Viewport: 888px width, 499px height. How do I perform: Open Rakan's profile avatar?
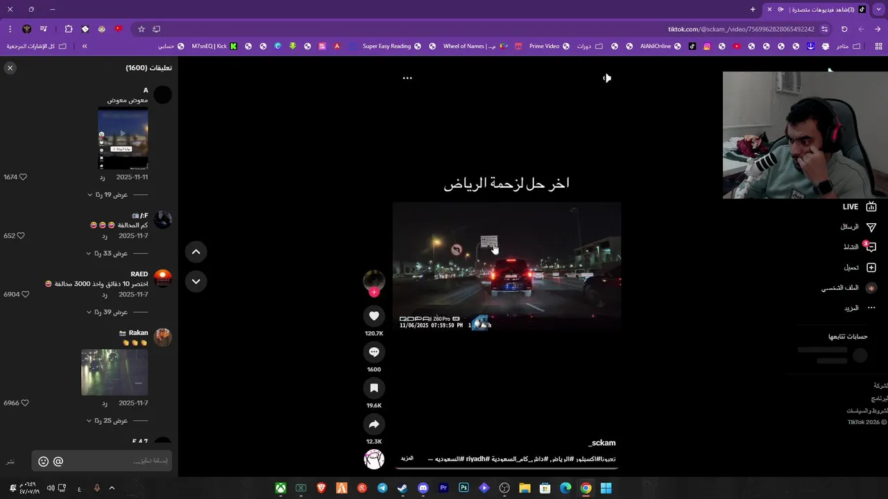(162, 338)
